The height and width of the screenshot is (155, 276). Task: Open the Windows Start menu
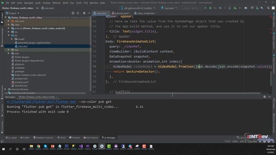click(x=3, y=149)
